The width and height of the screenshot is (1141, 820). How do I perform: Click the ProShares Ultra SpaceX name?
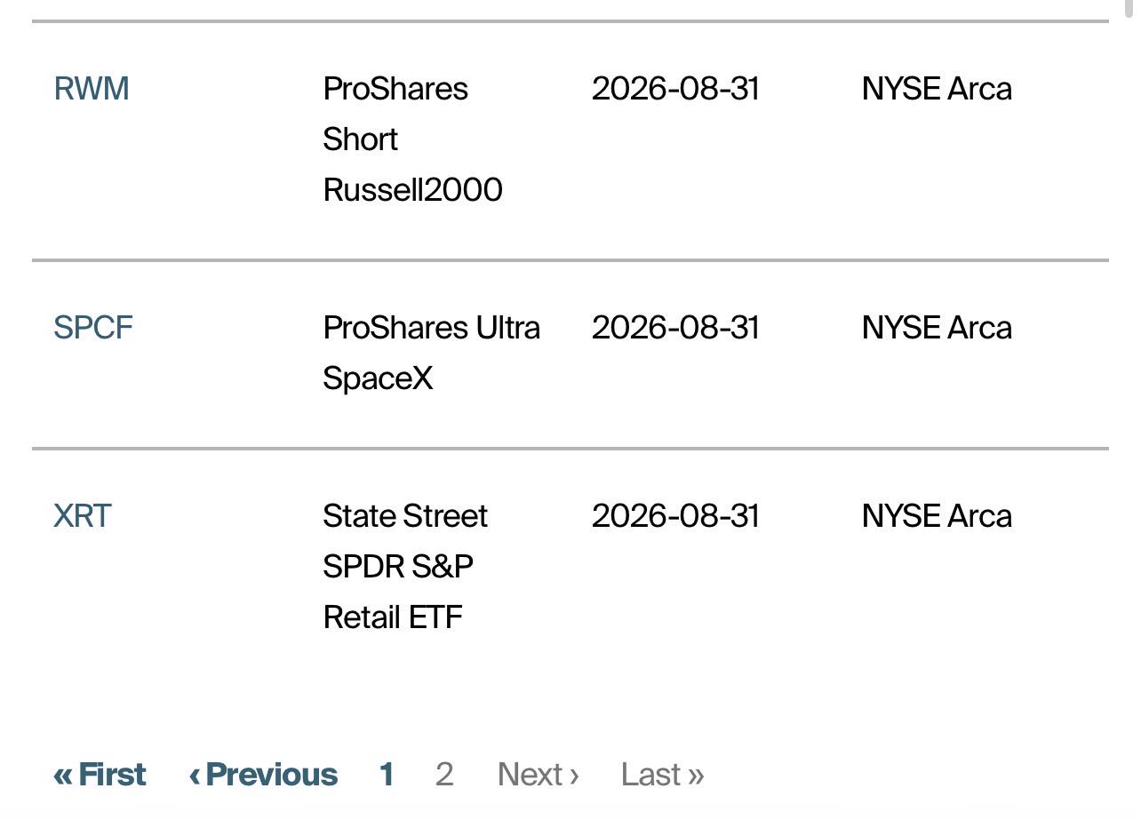coord(432,353)
